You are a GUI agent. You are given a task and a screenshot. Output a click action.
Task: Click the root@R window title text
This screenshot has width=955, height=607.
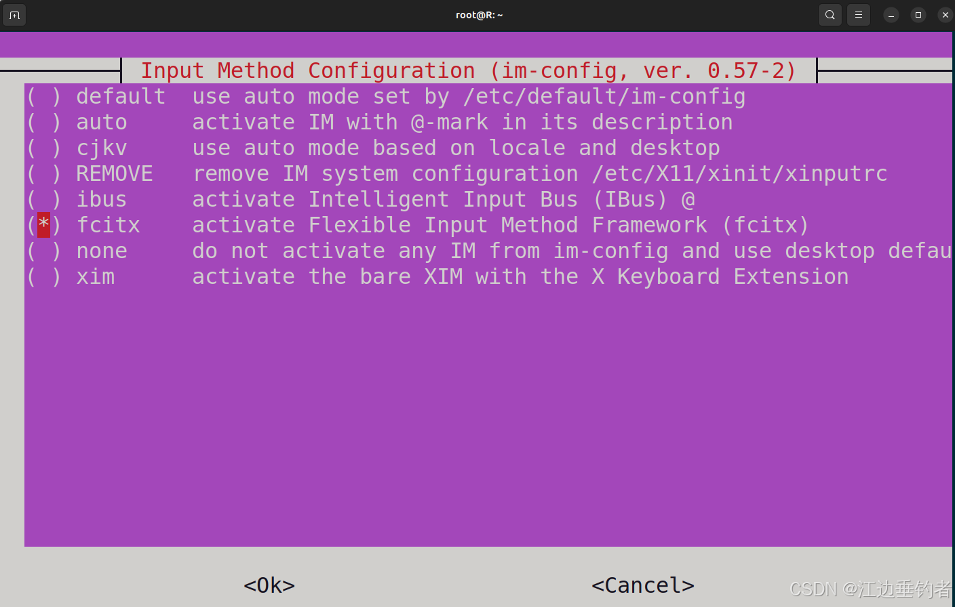(479, 15)
